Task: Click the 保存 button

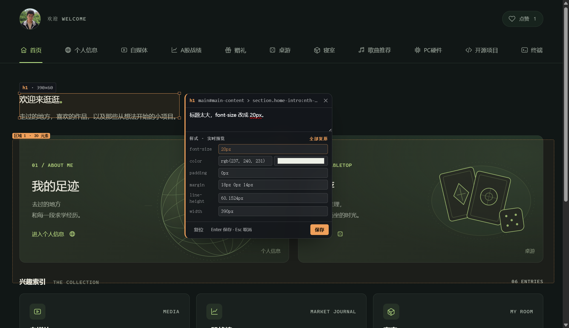Action: click(x=319, y=230)
